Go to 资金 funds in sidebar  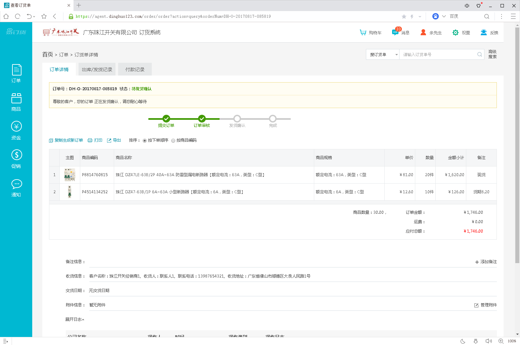16,130
